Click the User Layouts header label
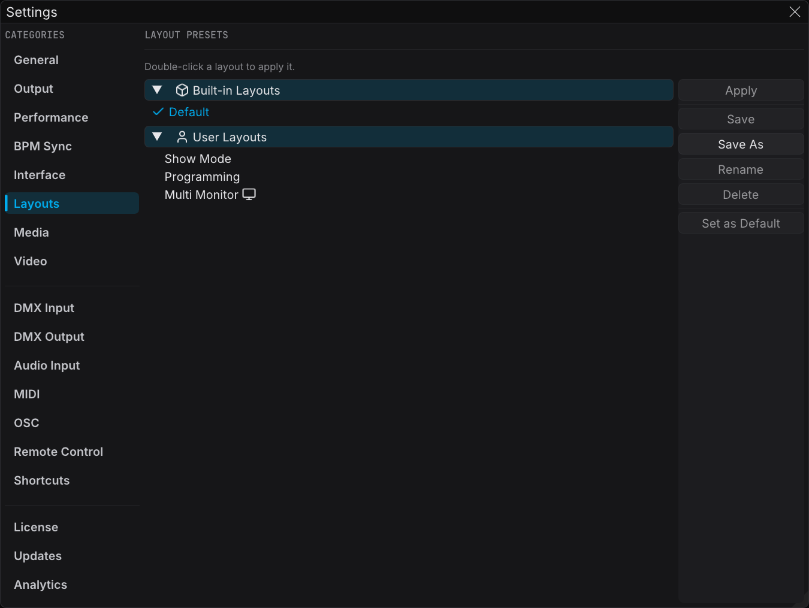Viewport: 809px width, 608px height. tap(230, 137)
